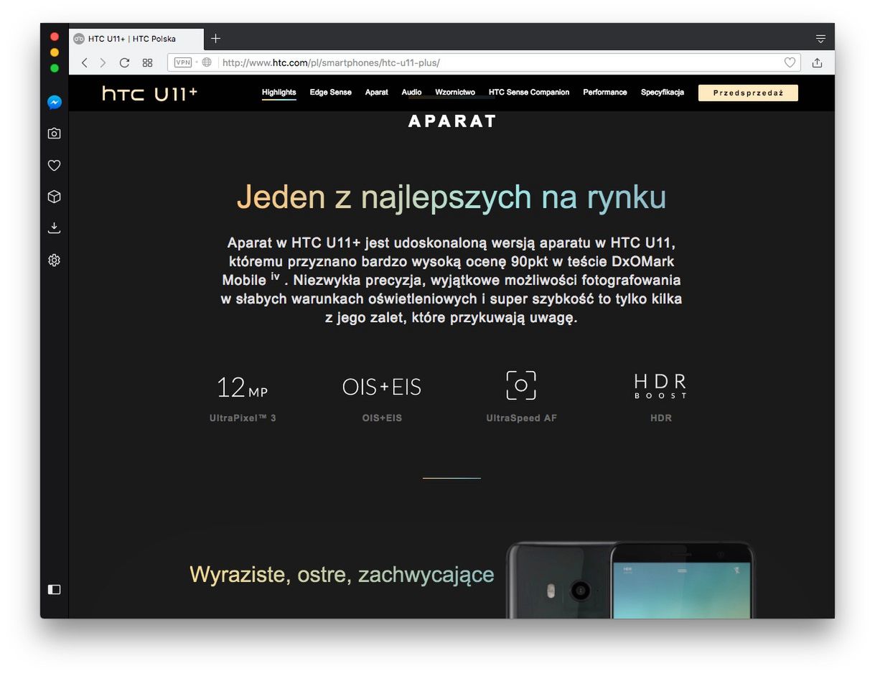Click the snapshot camera sidebar icon
875x676 pixels.
pos(55,133)
